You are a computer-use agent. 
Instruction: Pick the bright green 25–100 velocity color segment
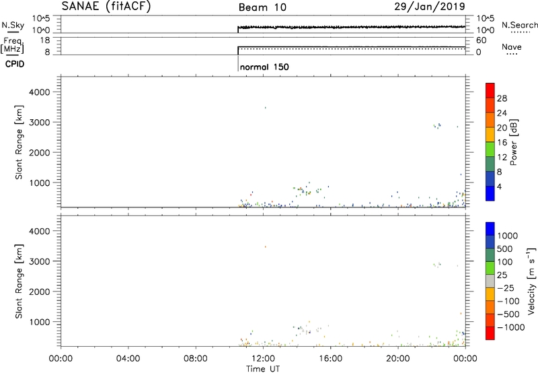490,268
